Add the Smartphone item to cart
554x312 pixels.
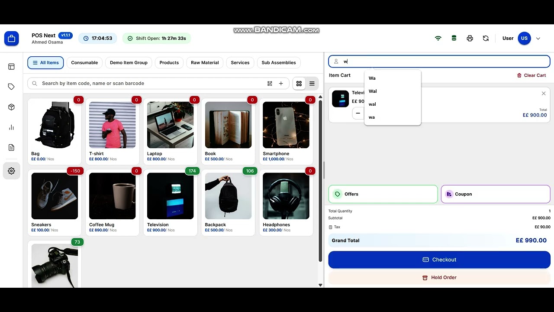286,131
